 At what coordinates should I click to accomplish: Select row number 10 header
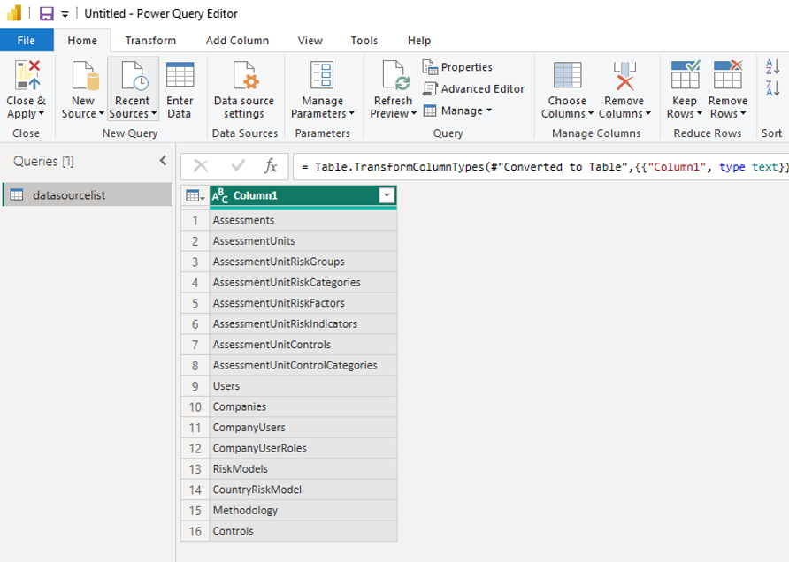click(x=195, y=406)
